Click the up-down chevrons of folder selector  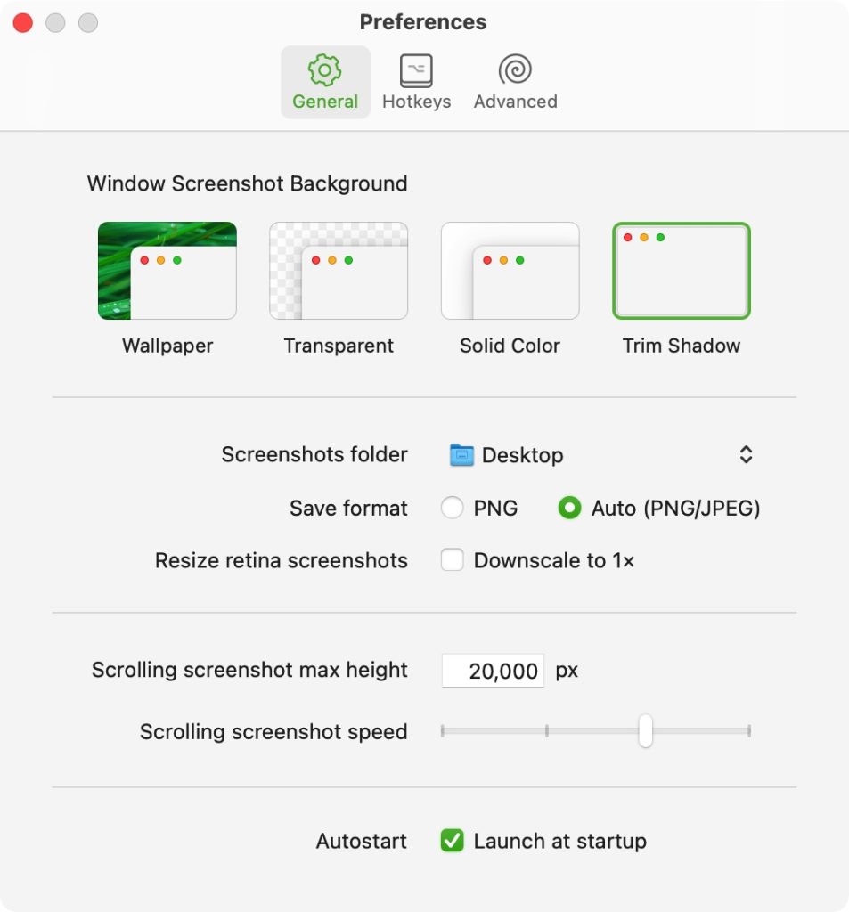click(x=746, y=455)
